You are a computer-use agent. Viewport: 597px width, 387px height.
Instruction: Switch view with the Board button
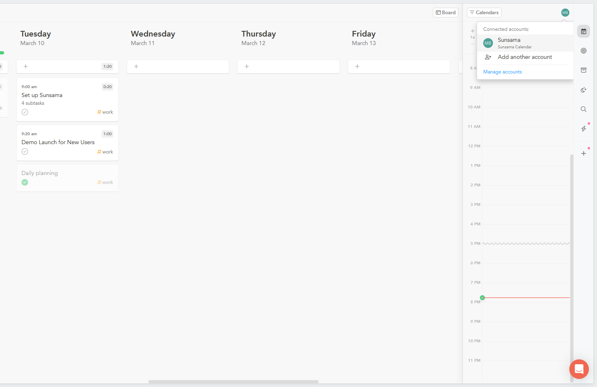(x=445, y=13)
